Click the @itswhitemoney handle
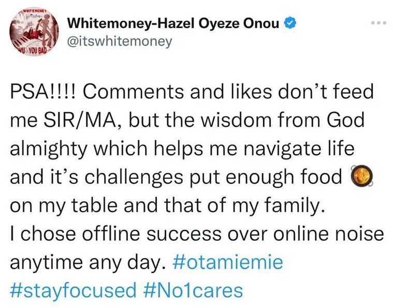 point(120,42)
